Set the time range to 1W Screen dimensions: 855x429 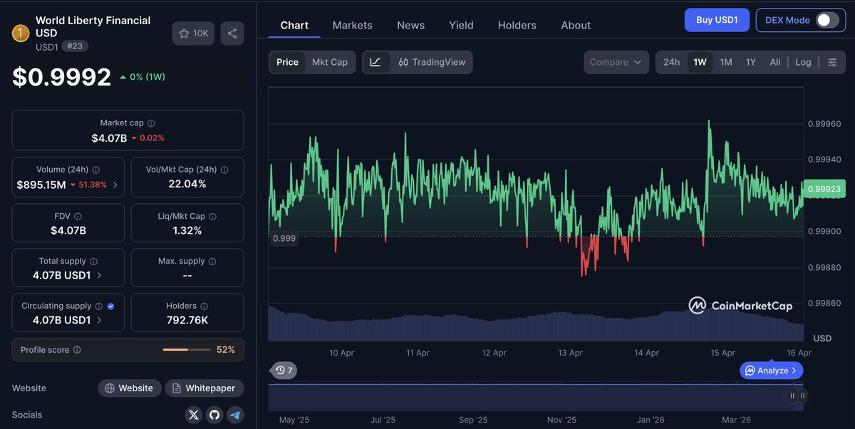coord(700,62)
